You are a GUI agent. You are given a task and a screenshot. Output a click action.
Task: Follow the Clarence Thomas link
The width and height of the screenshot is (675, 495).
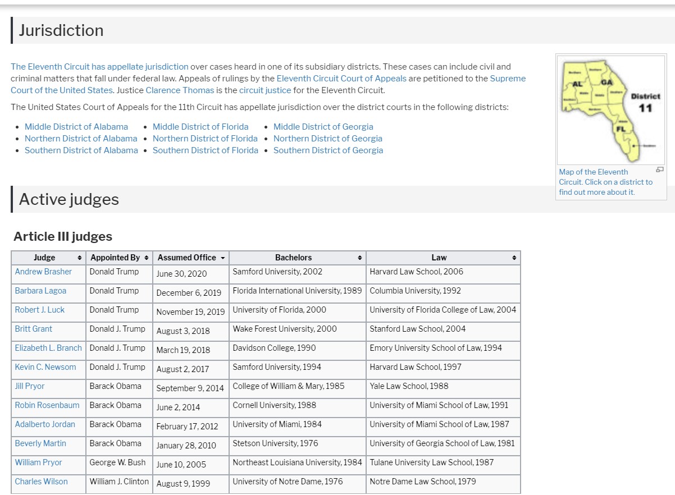coord(180,90)
